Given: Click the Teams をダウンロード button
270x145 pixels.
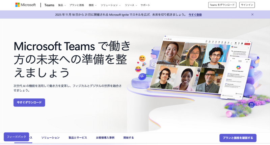Looking at the screenshot, I should click(222, 5).
